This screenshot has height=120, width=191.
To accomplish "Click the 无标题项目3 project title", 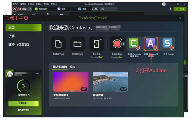I will 61,95.
